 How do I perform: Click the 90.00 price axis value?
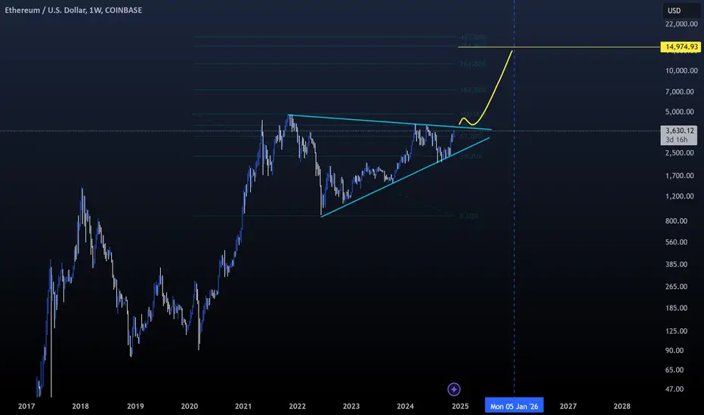675,350
